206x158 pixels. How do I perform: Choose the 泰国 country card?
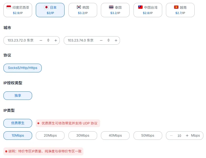tap(115, 10)
